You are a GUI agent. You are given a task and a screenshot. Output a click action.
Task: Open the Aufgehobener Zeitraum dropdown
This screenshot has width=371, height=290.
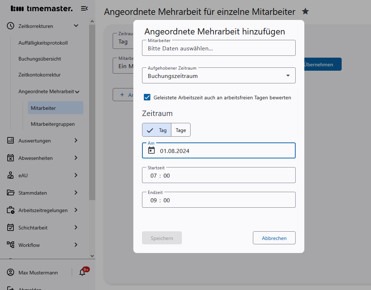click(x=288, y=75)
